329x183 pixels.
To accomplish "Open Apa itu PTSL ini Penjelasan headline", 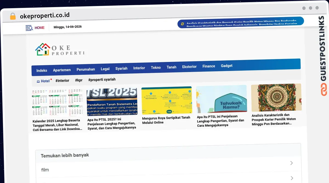I will (221, 121).
